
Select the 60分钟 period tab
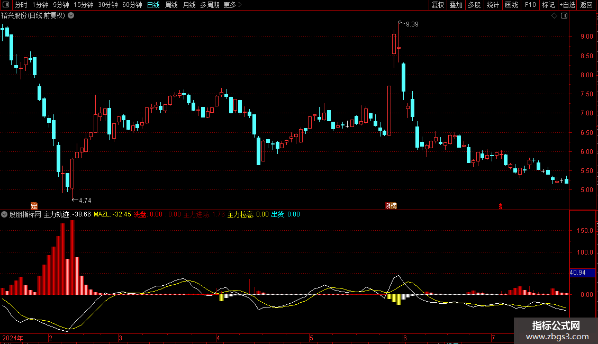[132, 5]
